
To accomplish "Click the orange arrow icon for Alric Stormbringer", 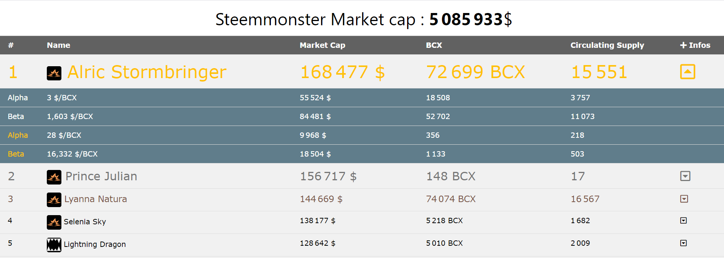I will (688, 72).
